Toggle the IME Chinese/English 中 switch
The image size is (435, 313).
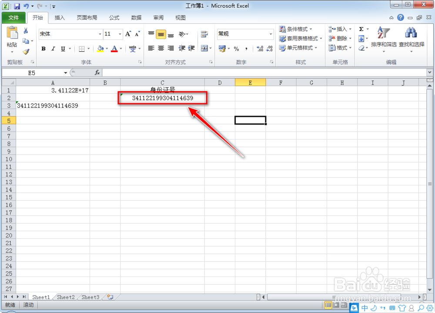click(365, 307)
